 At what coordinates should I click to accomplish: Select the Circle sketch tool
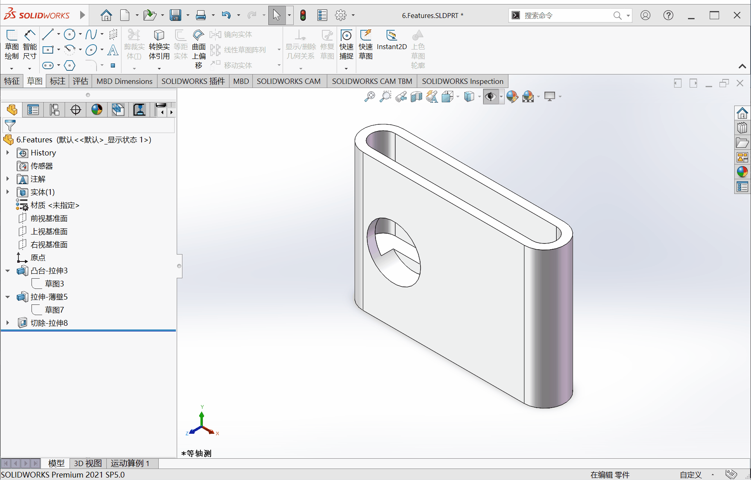click(70, 34)
